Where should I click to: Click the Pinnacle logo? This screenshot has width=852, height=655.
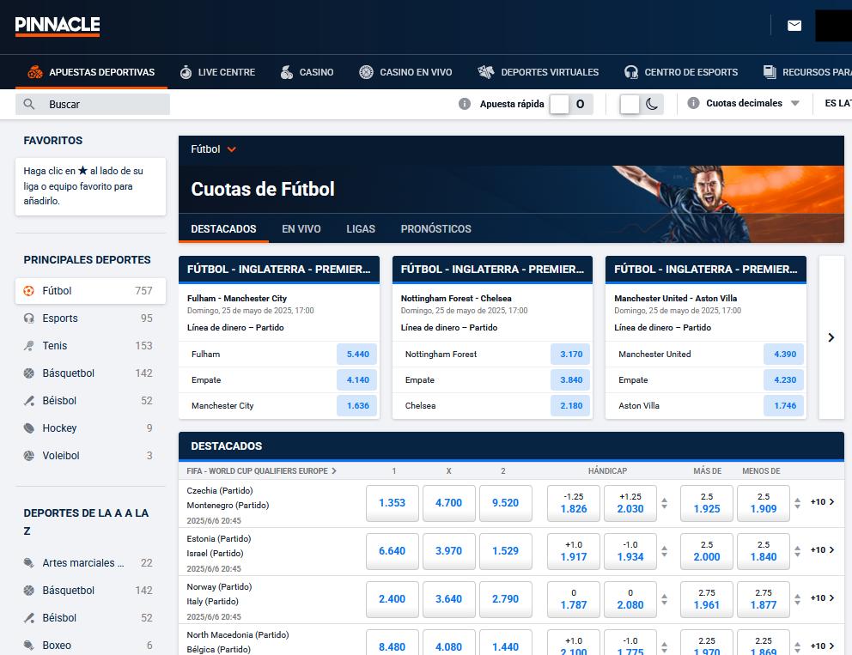(58, 26)
